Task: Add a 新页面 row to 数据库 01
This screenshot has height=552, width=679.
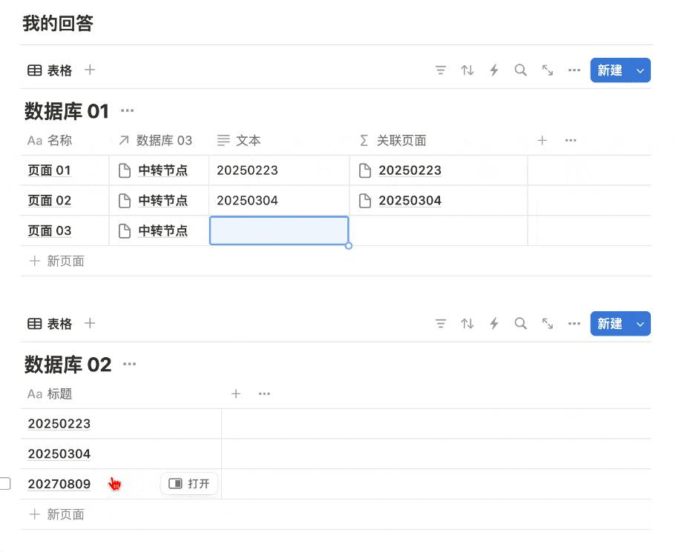Action: point(56,261)
